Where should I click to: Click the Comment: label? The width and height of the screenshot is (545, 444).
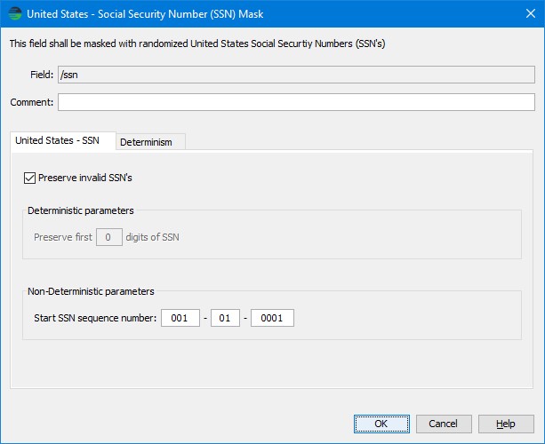(32, 102)
